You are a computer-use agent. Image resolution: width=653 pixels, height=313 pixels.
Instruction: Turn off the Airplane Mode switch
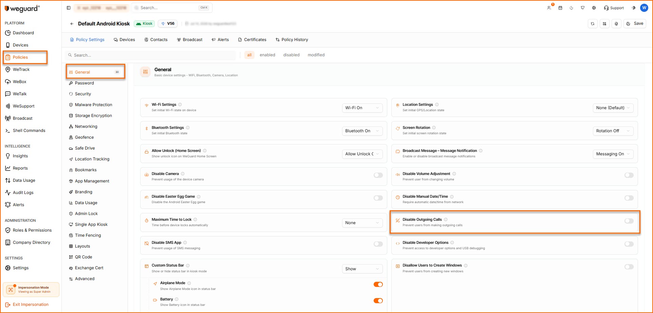[x=378, y=284]
